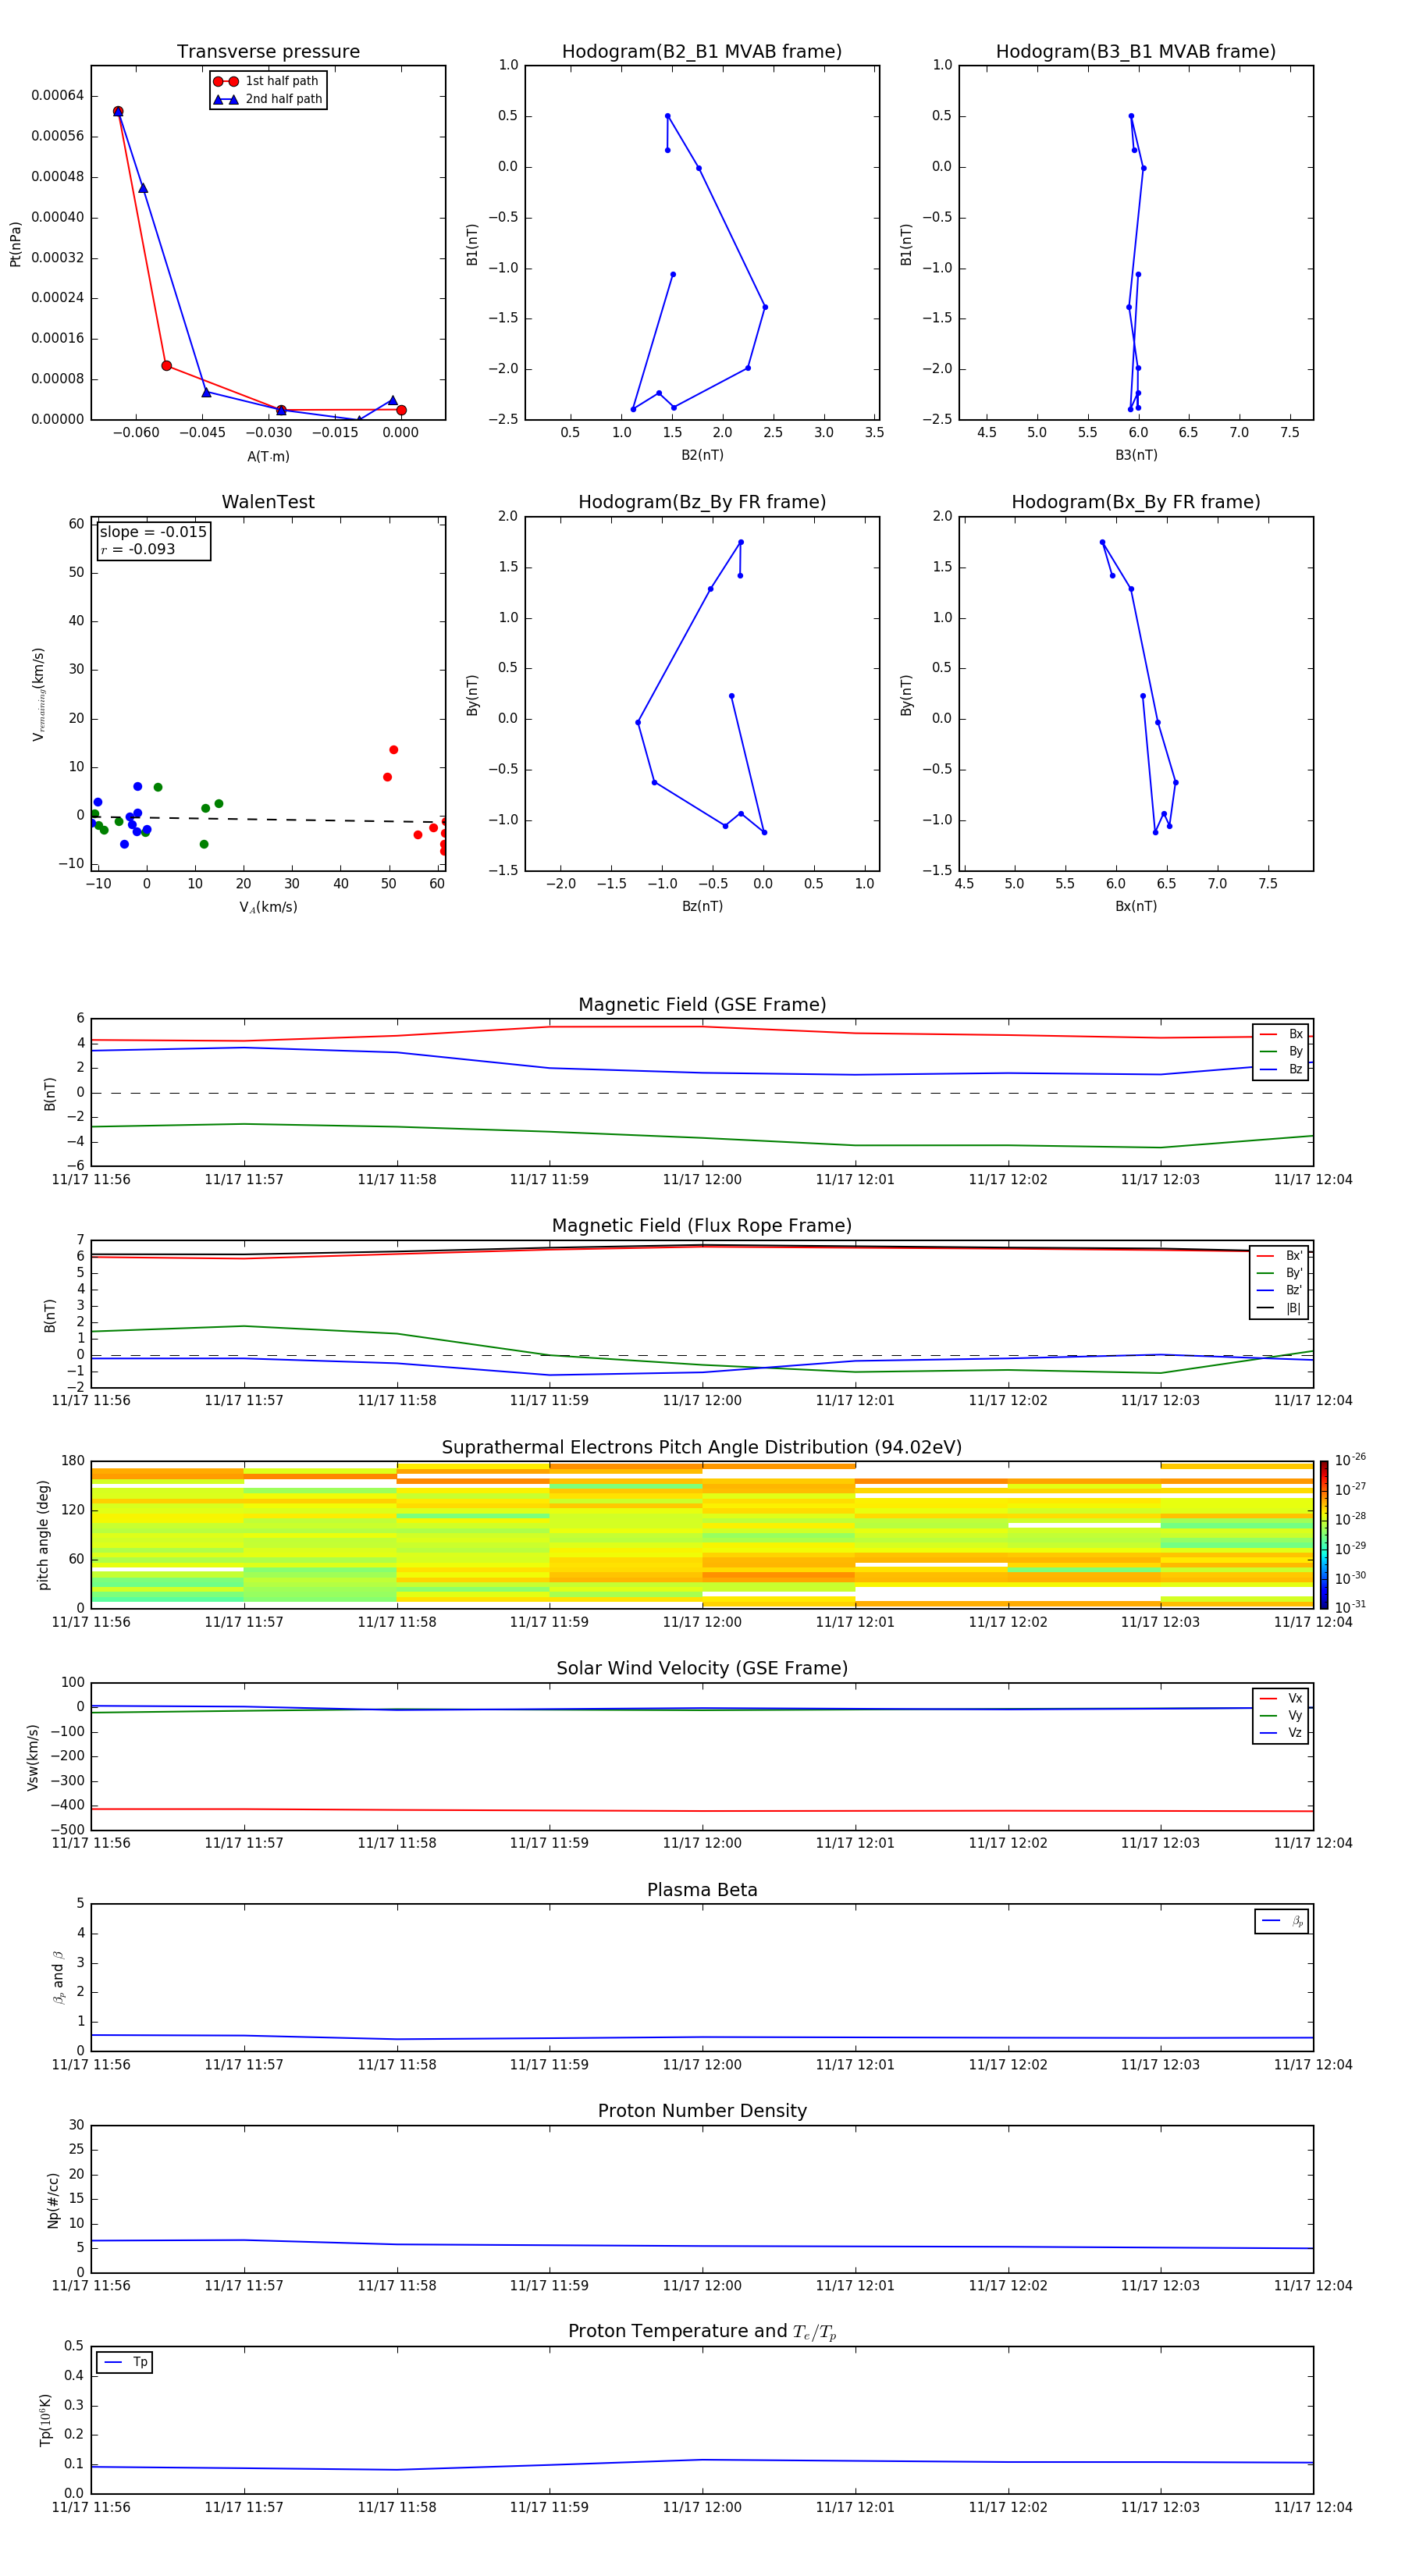Click the 'B2(nT)' x-axis label
The image size is (1405, 2576).
(702, 455)
